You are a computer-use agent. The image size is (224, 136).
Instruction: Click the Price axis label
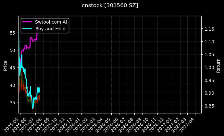click(5, 65)
